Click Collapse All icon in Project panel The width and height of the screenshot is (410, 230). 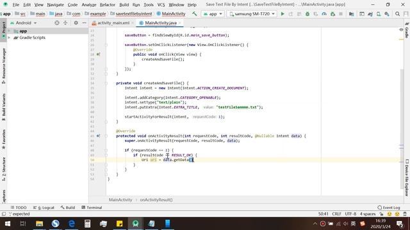[65, 23]
